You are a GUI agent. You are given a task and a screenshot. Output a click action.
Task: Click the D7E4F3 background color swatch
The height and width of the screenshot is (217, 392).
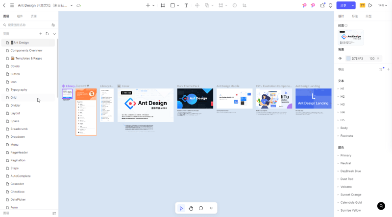(x=348, y=58)
